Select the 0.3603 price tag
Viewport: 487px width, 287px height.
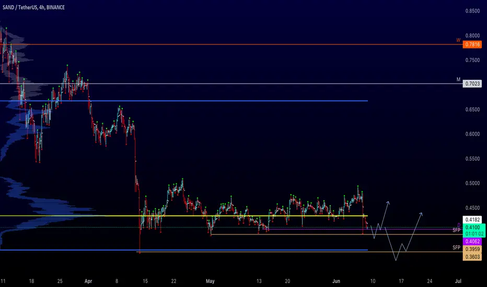click(x=472, y=257)
